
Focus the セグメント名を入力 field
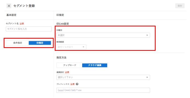click(x=29, y=29)
